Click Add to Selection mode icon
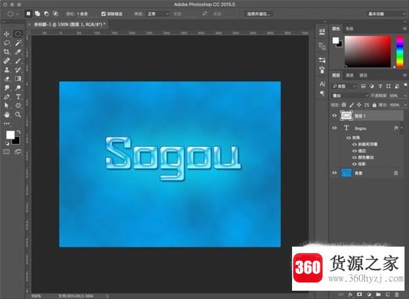The height and width of the screenshot is (299, 409). [x=38, y=13]
